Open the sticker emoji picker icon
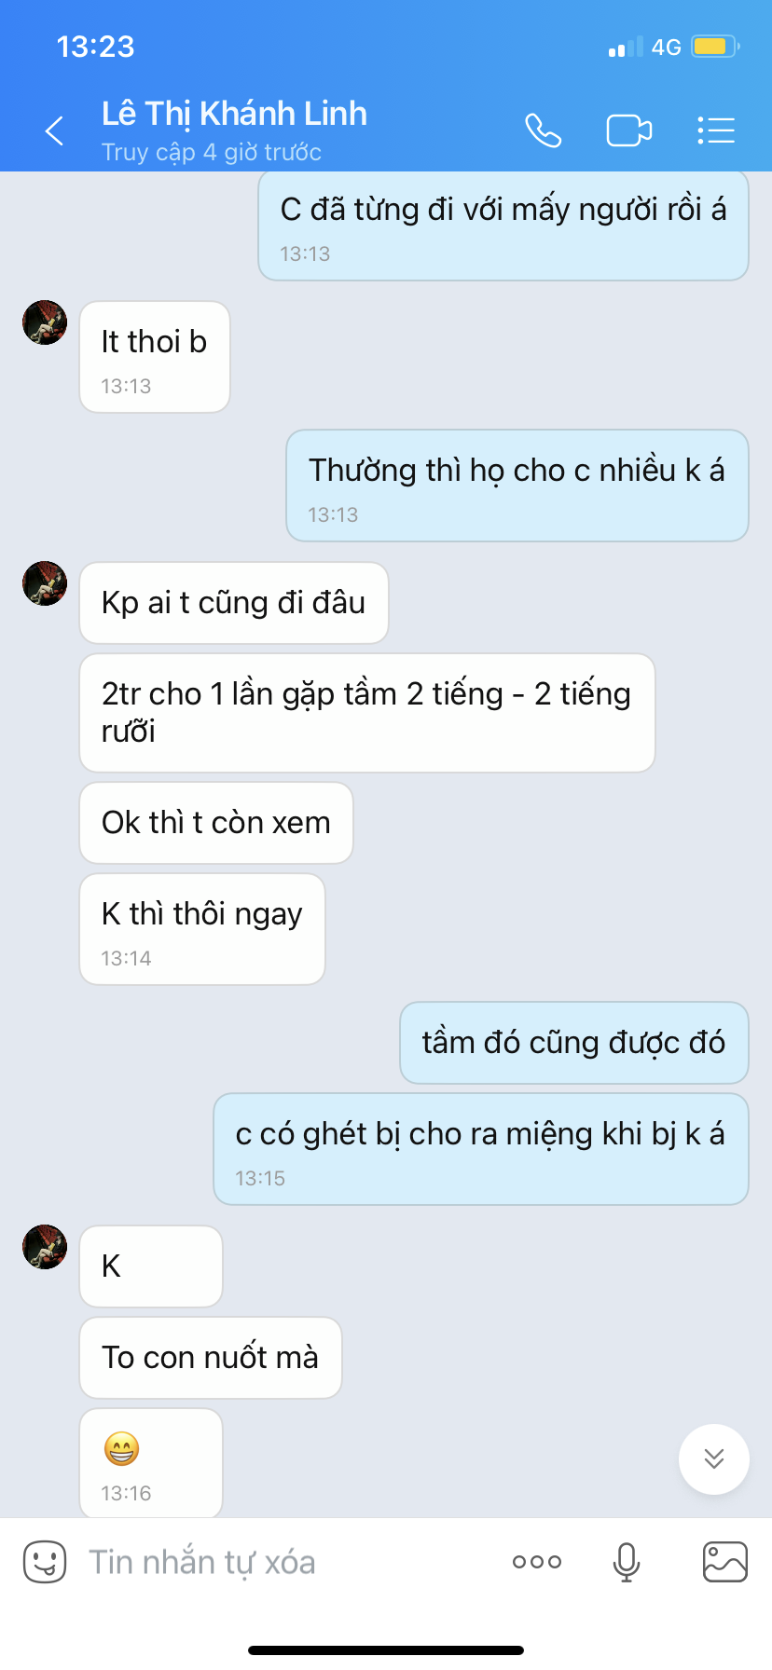 point(45,1562)
